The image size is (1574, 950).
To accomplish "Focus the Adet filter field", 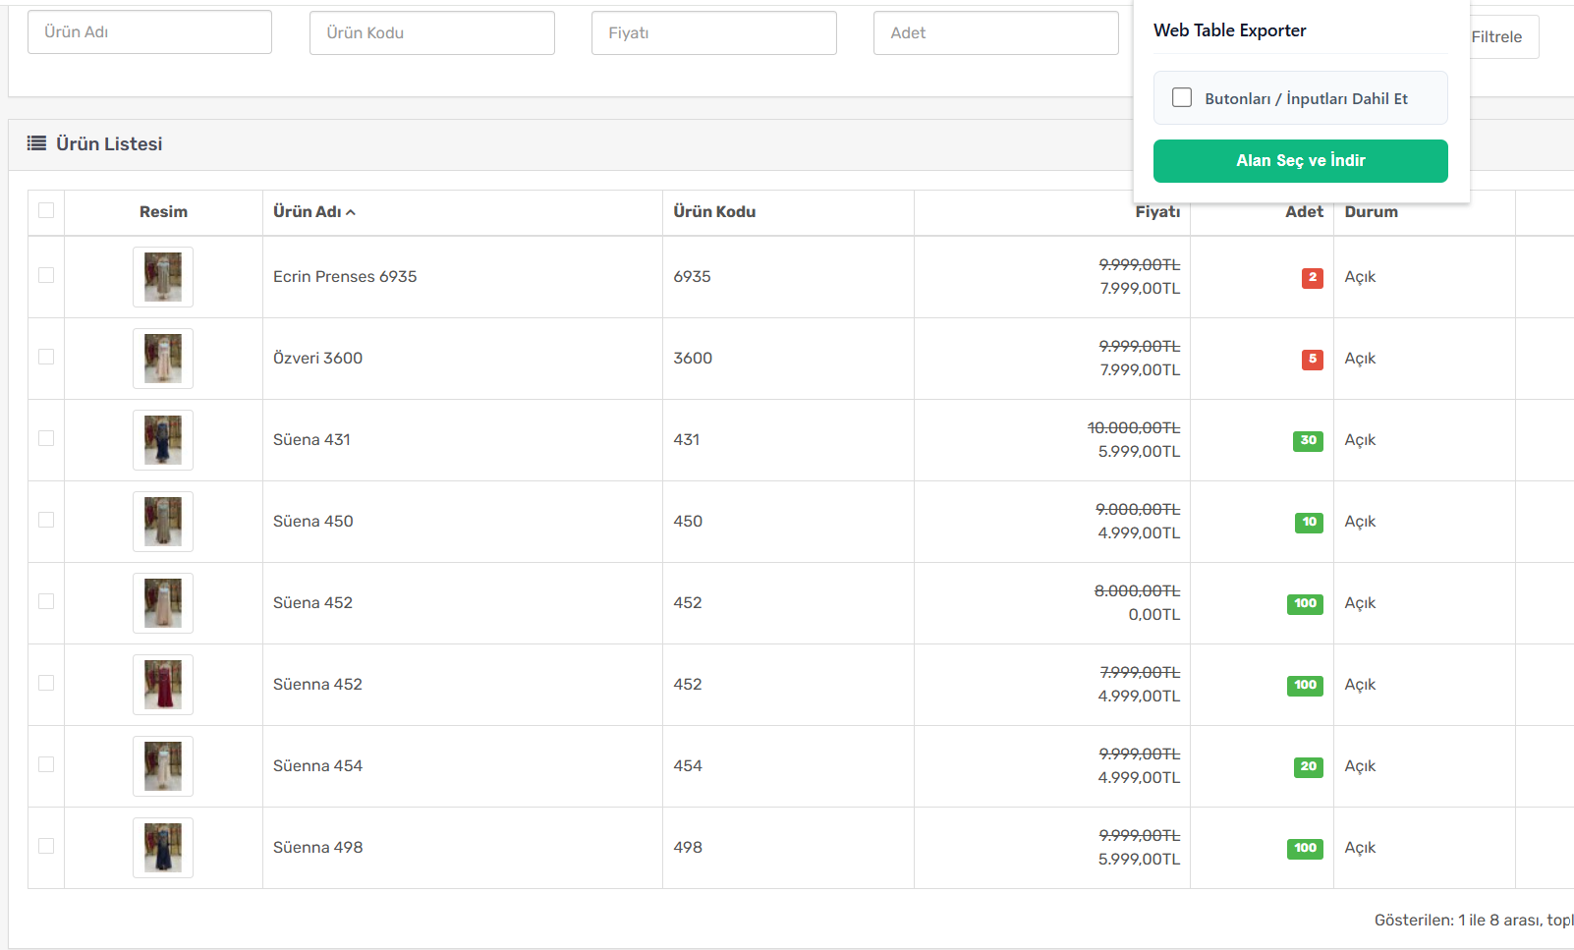I will [x=995, y=32].
